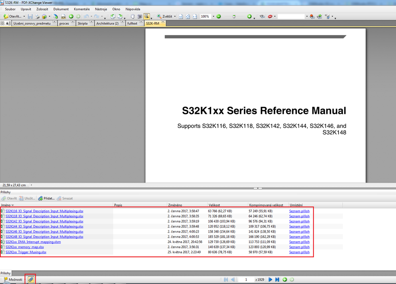Sort attachments by Jméno column header
Viewport: 396px width, 284px height.
57,205
